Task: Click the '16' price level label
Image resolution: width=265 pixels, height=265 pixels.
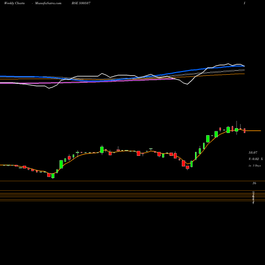Action: tap(254, 183)
